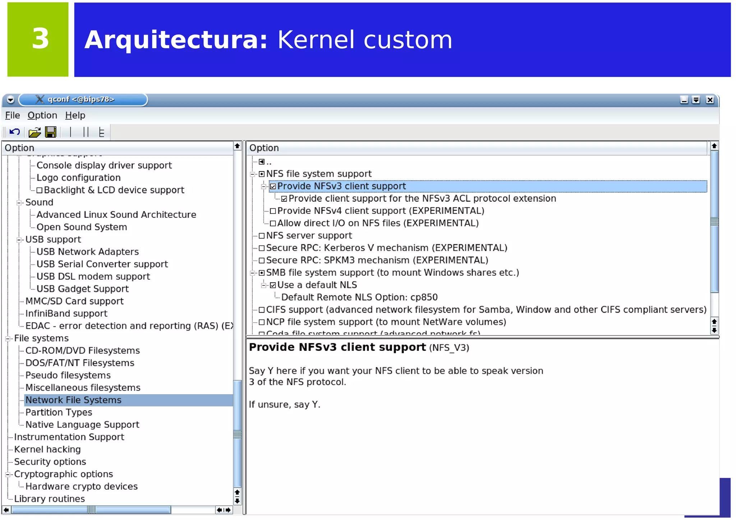Enable NCP file system support checkbox
Image resolution: width=736 pixels, height=520 pixels.
coord(262,322)
